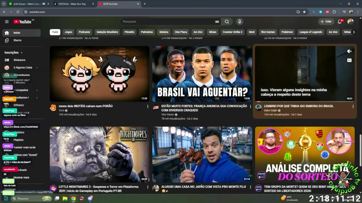Open the Mostrar mais link near Explorar

tap(21, 178)
